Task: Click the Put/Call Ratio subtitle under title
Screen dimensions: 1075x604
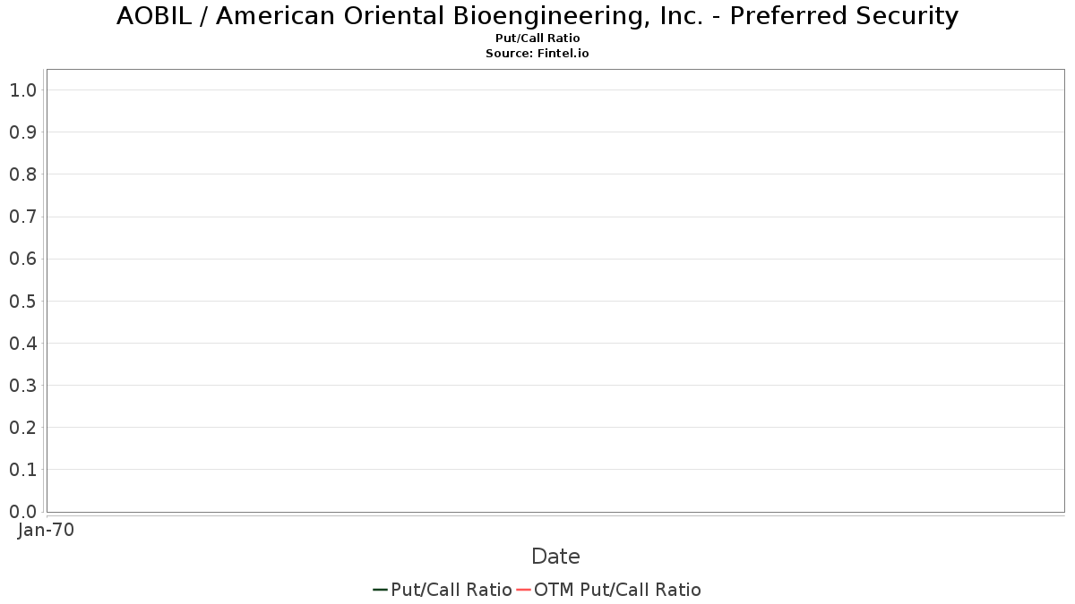Action: point(537,38)
